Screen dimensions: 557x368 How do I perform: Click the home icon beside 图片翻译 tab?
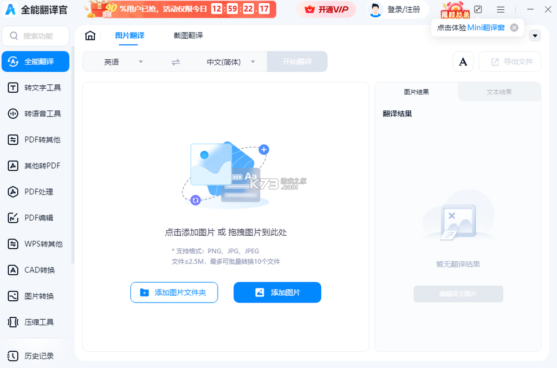tap(91, 36)
